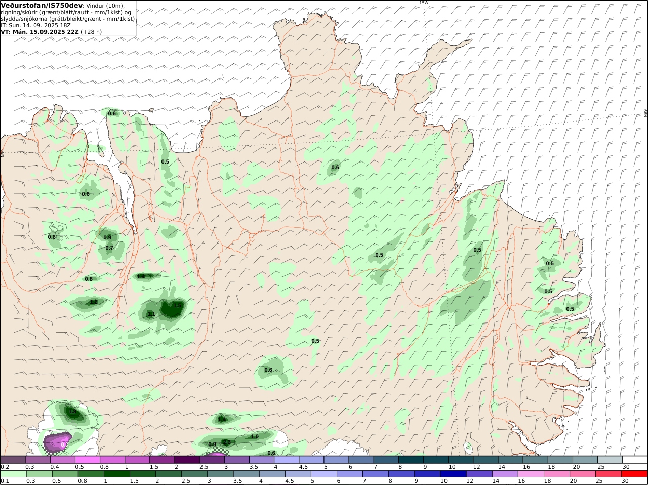Pick the upper legend swatch between 2 and 2.5
648x485 pixels.
pyautogui.click(x=187, y=460)
